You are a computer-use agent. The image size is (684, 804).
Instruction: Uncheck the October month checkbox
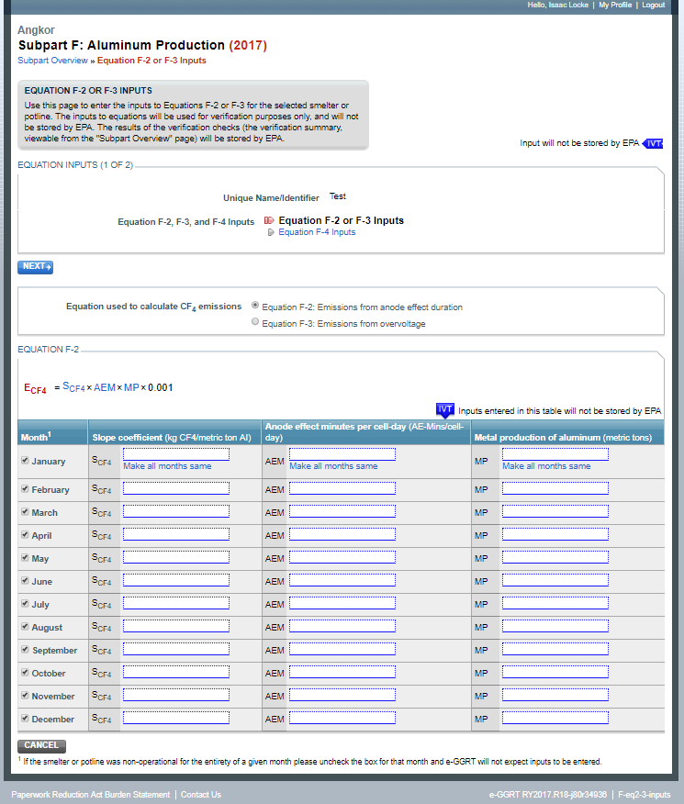[x=25, y=672]
